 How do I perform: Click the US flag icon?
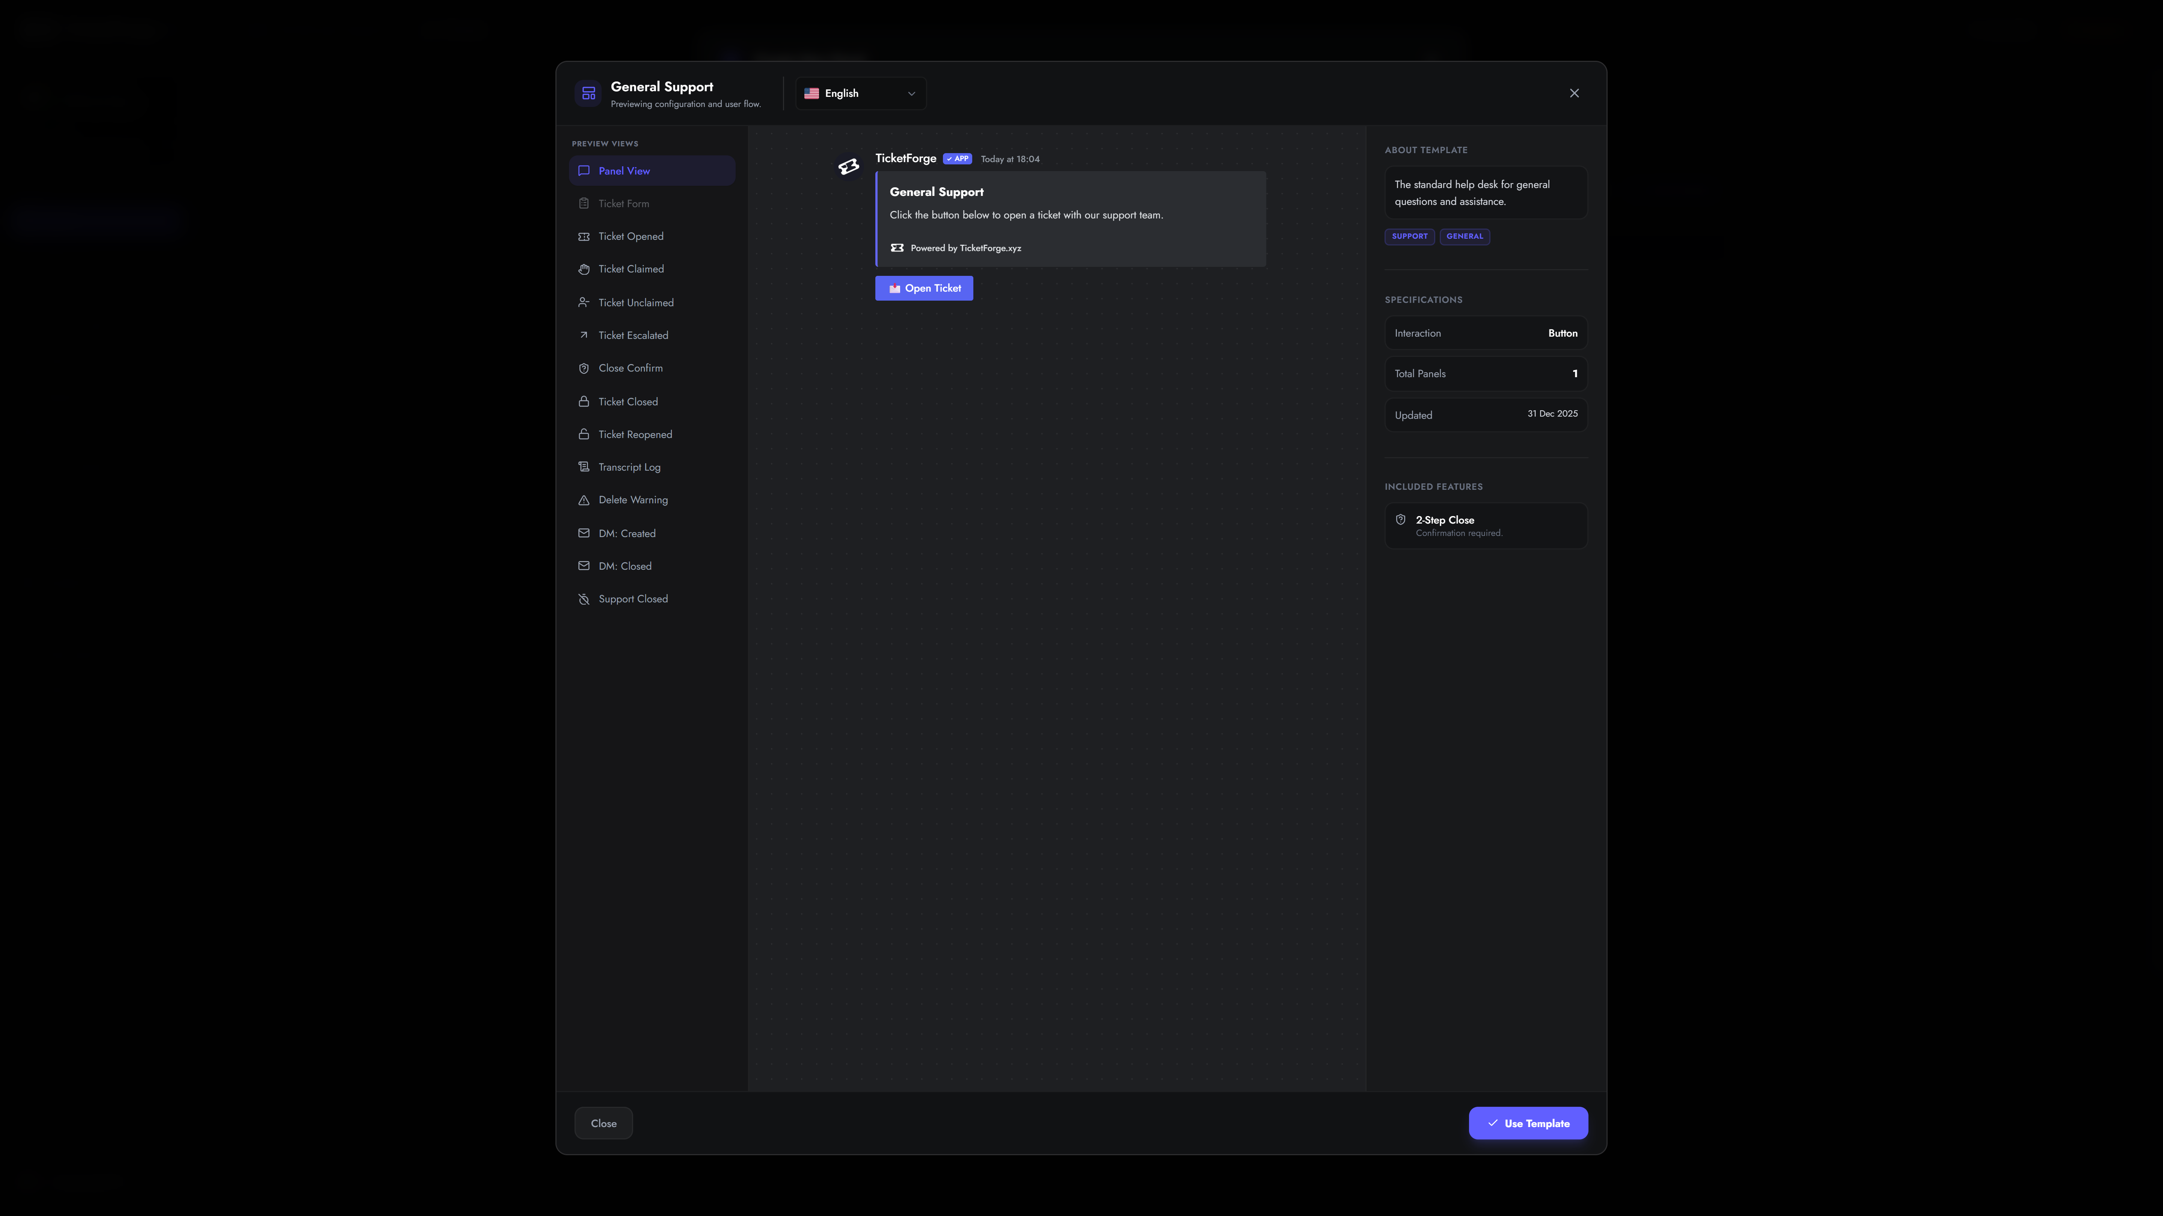811,93
